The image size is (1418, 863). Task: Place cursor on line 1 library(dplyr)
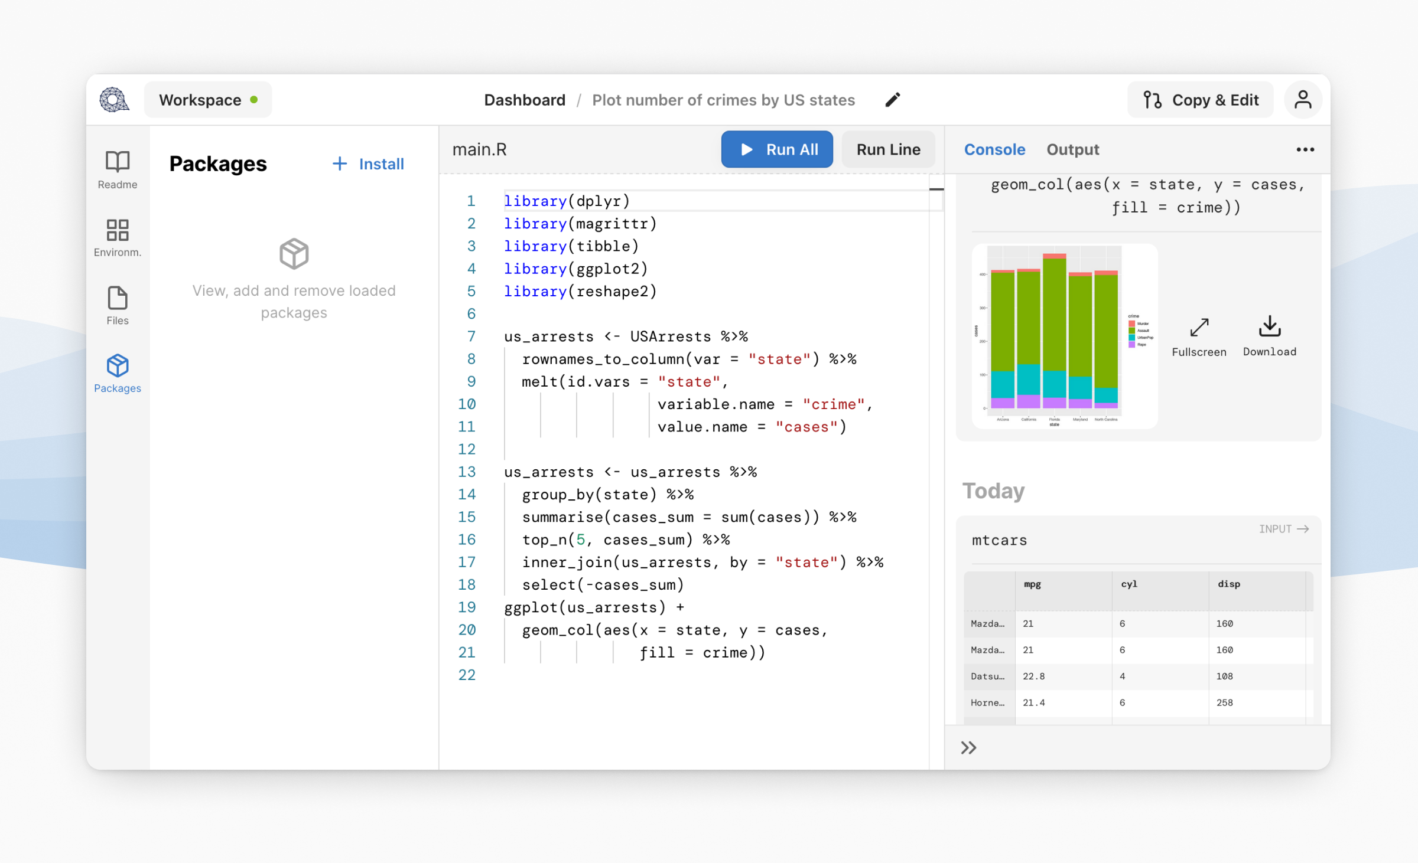[x=567, y=201]
